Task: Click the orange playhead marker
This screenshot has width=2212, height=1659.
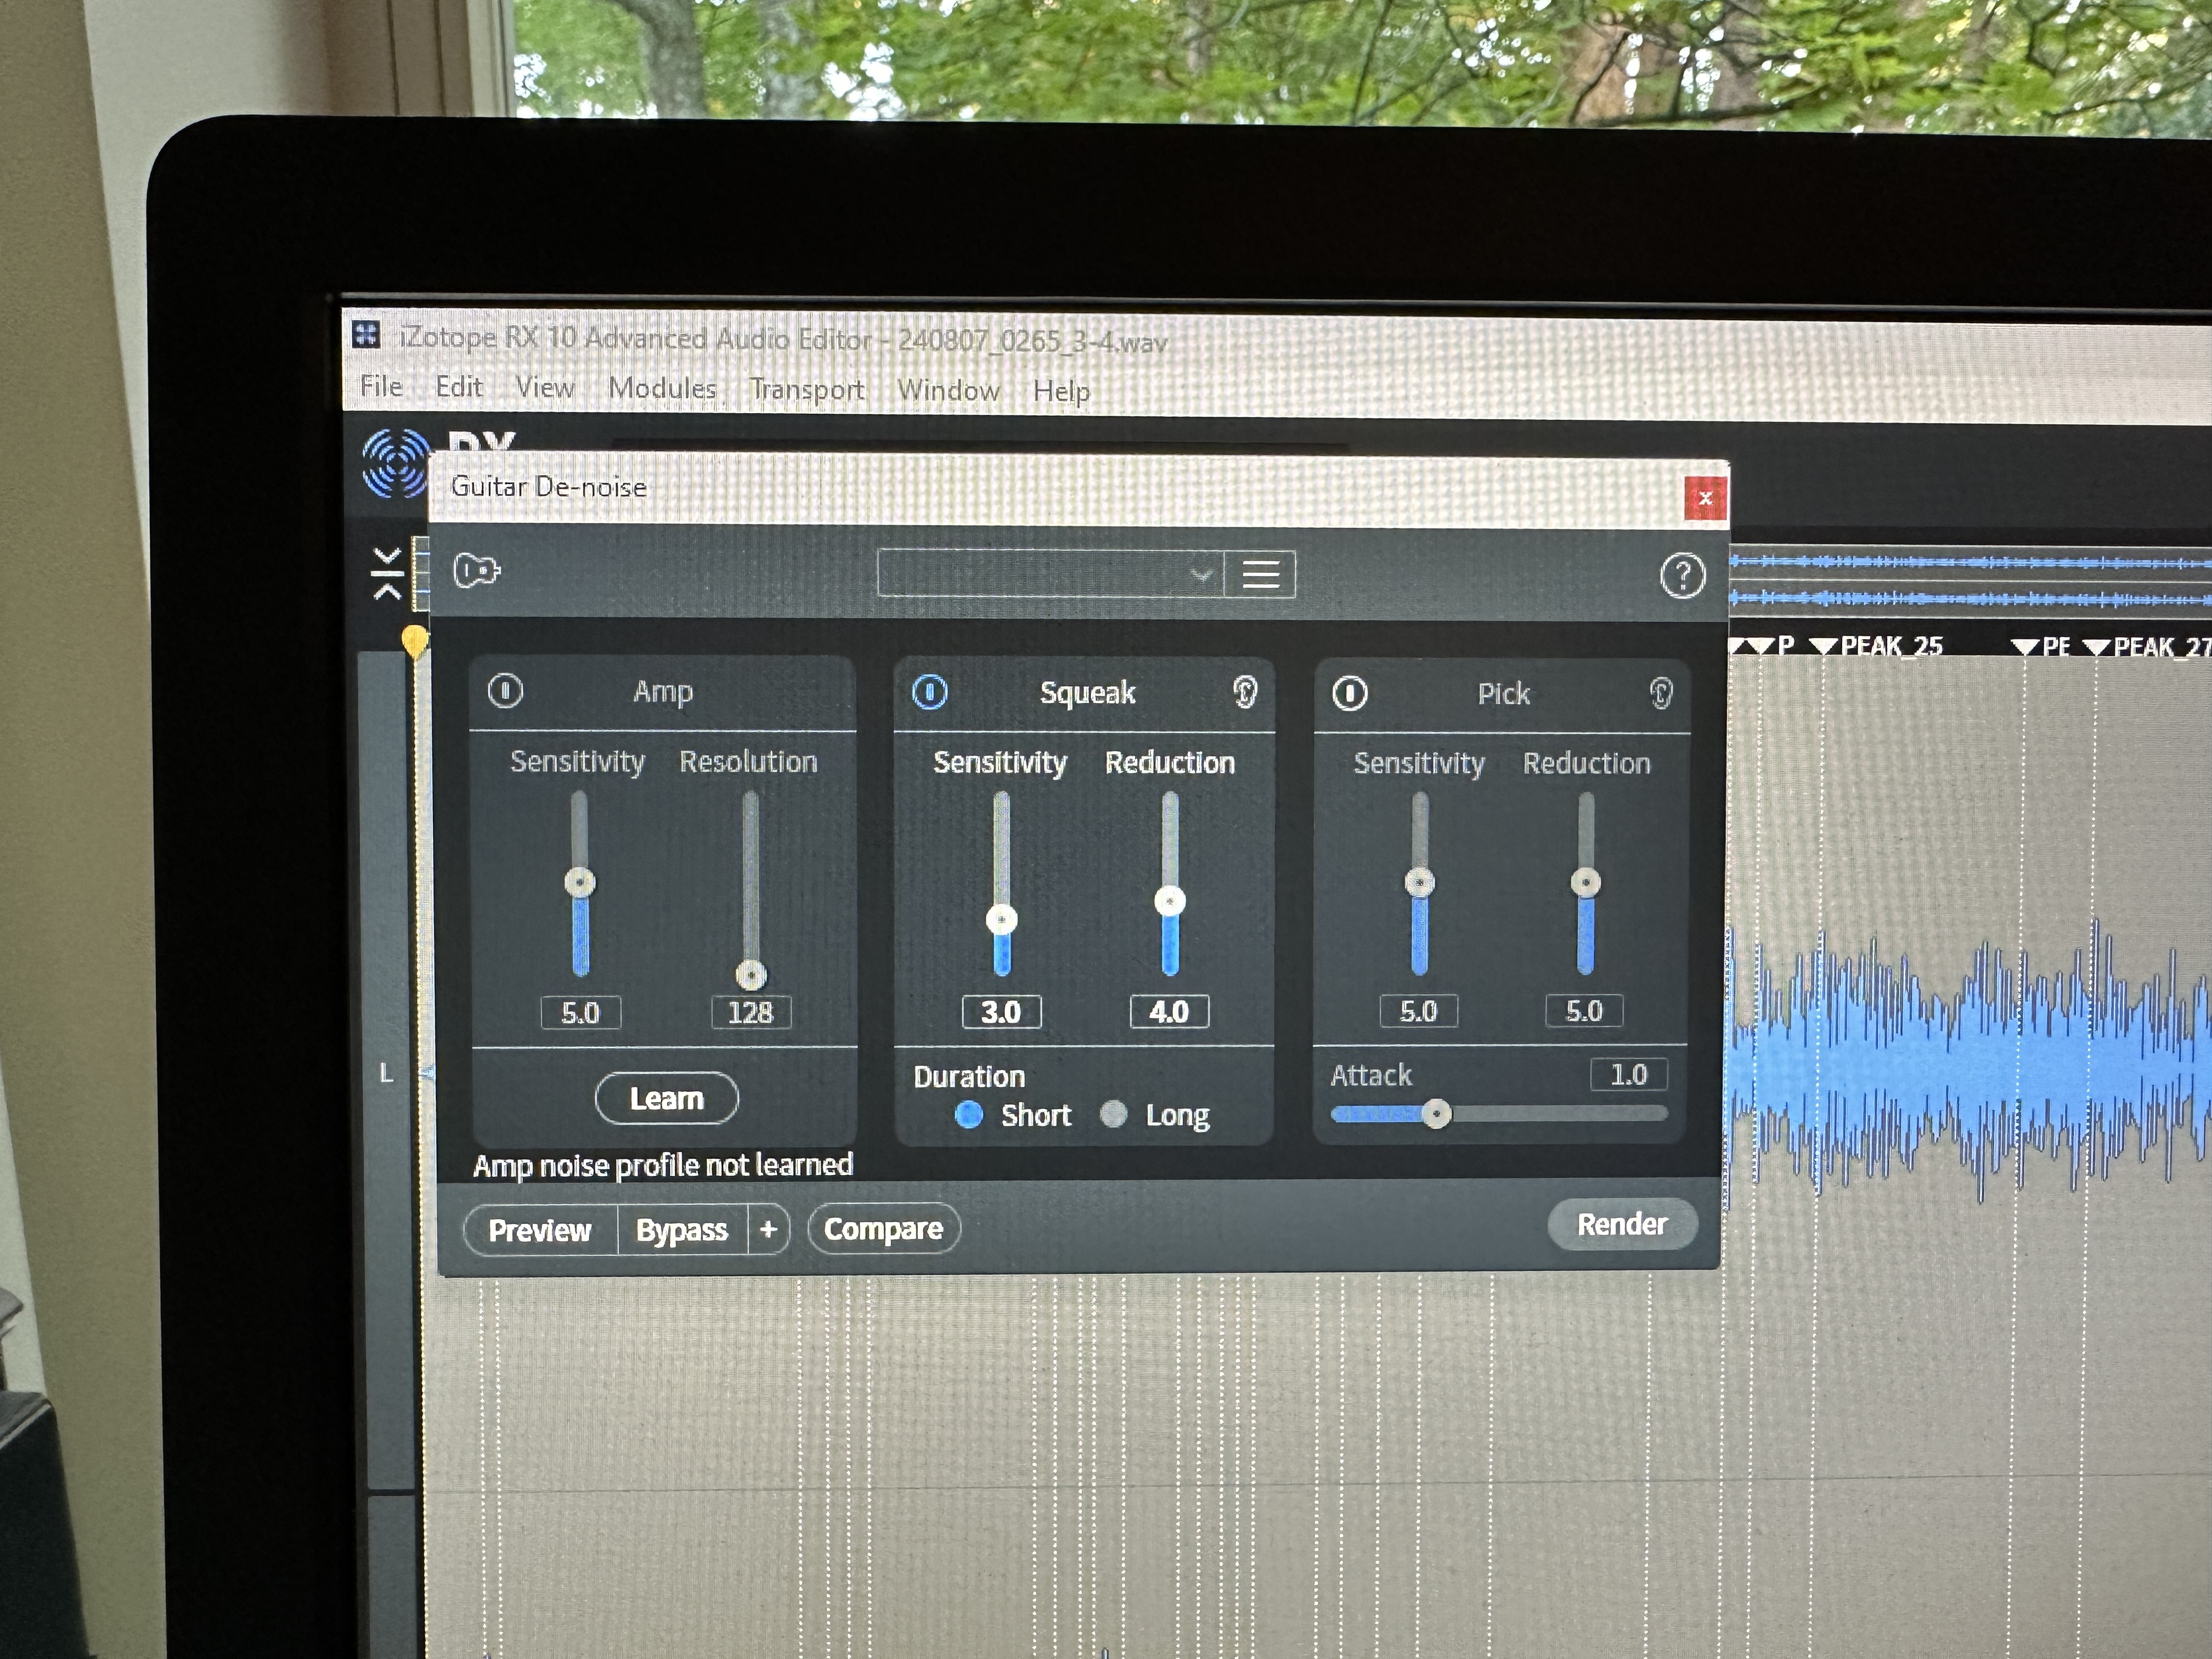Action: click(x=414, y=641)
